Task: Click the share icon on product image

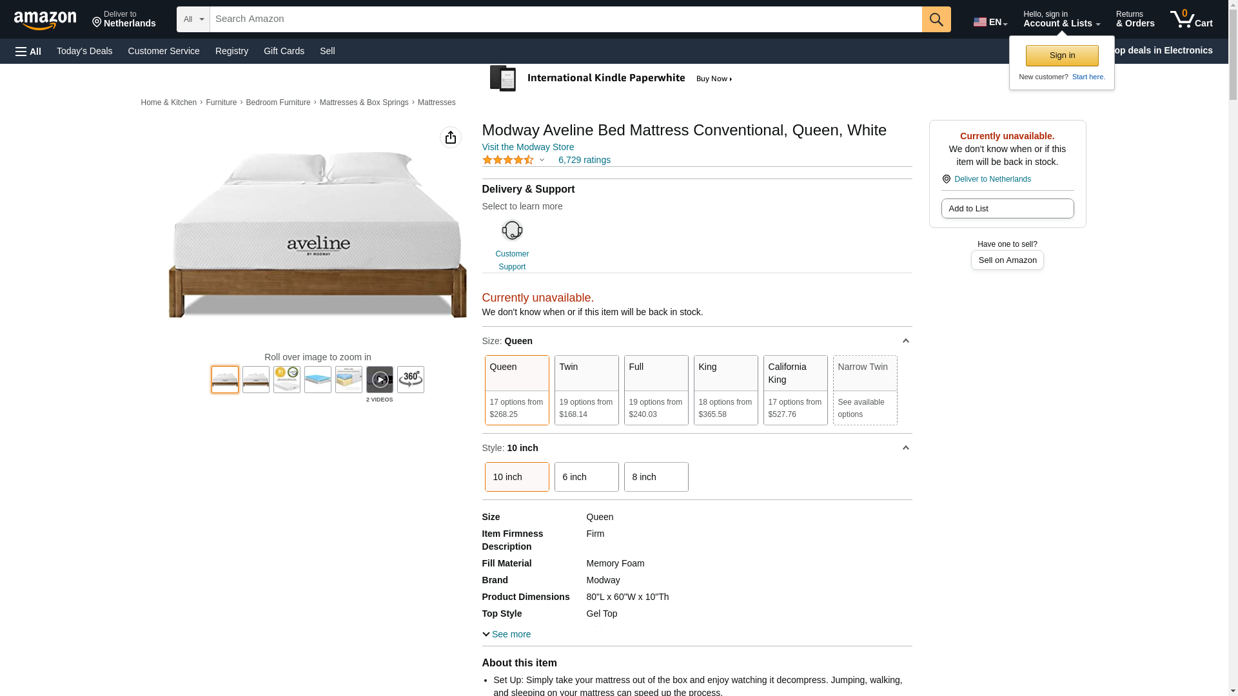Action: [451, 137]
